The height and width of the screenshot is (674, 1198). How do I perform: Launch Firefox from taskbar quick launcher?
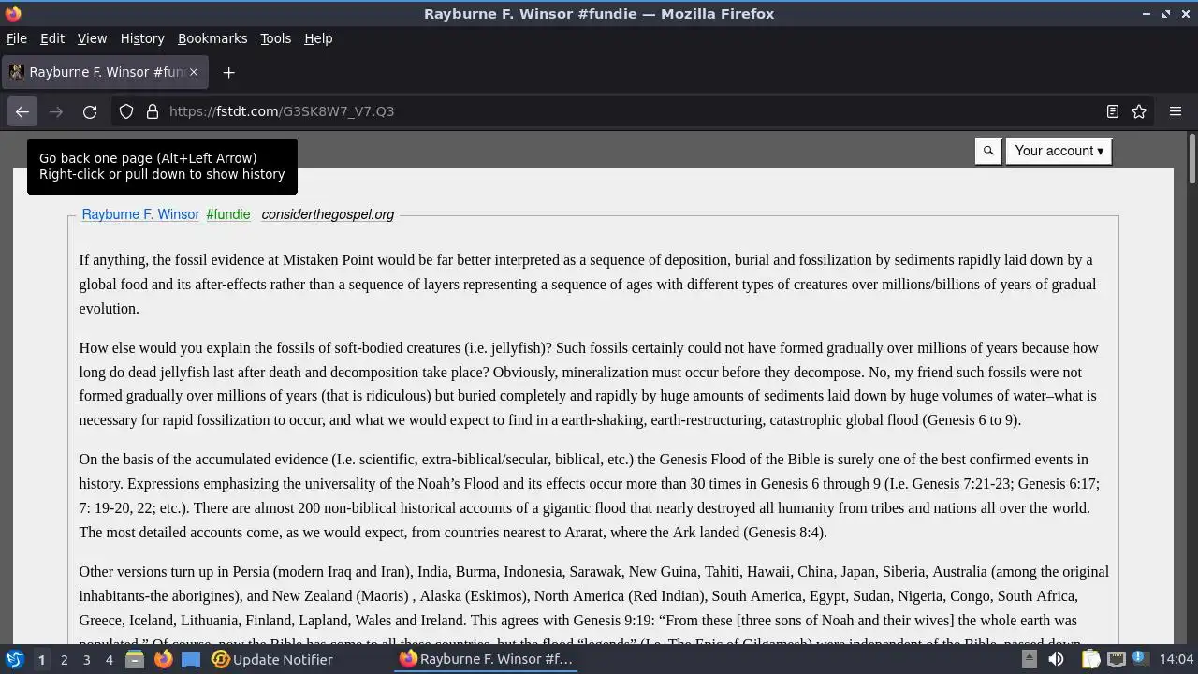point(163,660)
